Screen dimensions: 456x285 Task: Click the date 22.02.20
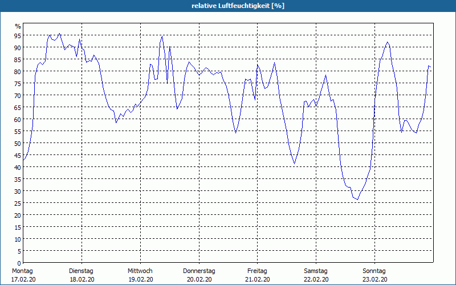coord(316,279)
